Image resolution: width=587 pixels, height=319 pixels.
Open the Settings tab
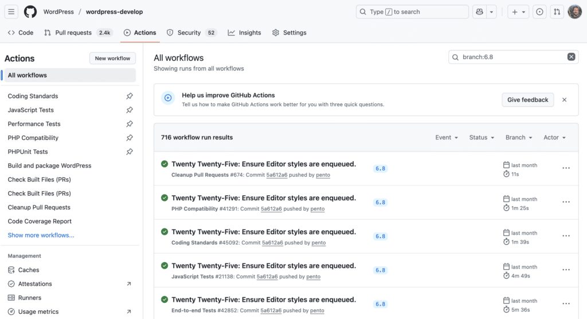point(289,33)
